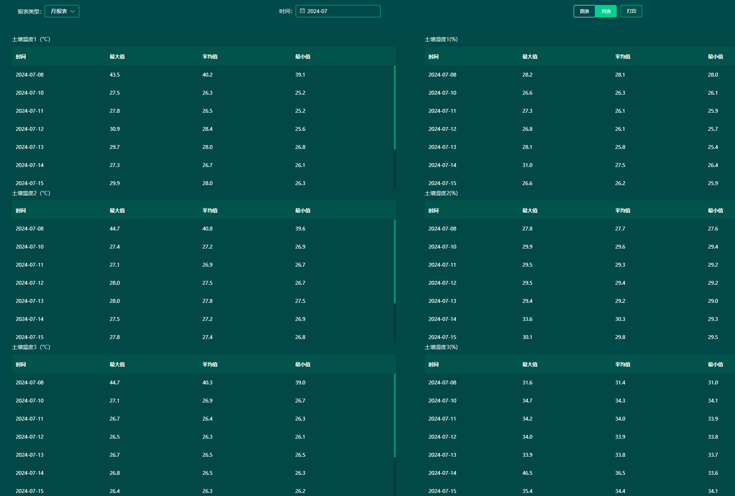
Task: Click the 土壤温度3 table scrollbar
Action: tap(395, 416)
